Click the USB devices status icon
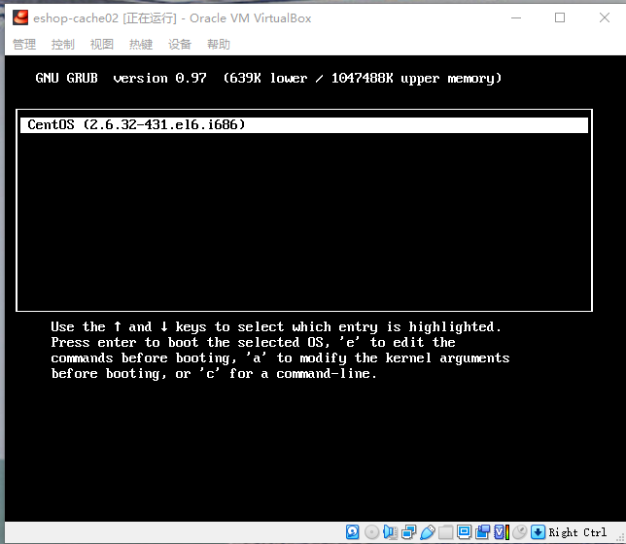626x544 pixels. click(428, 532)
